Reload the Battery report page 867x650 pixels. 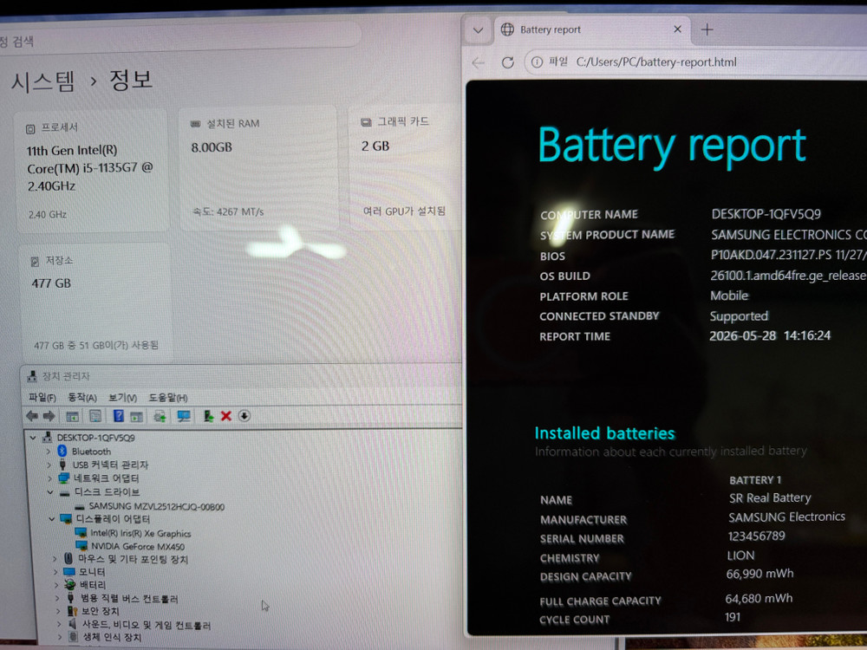coord(507,62)
